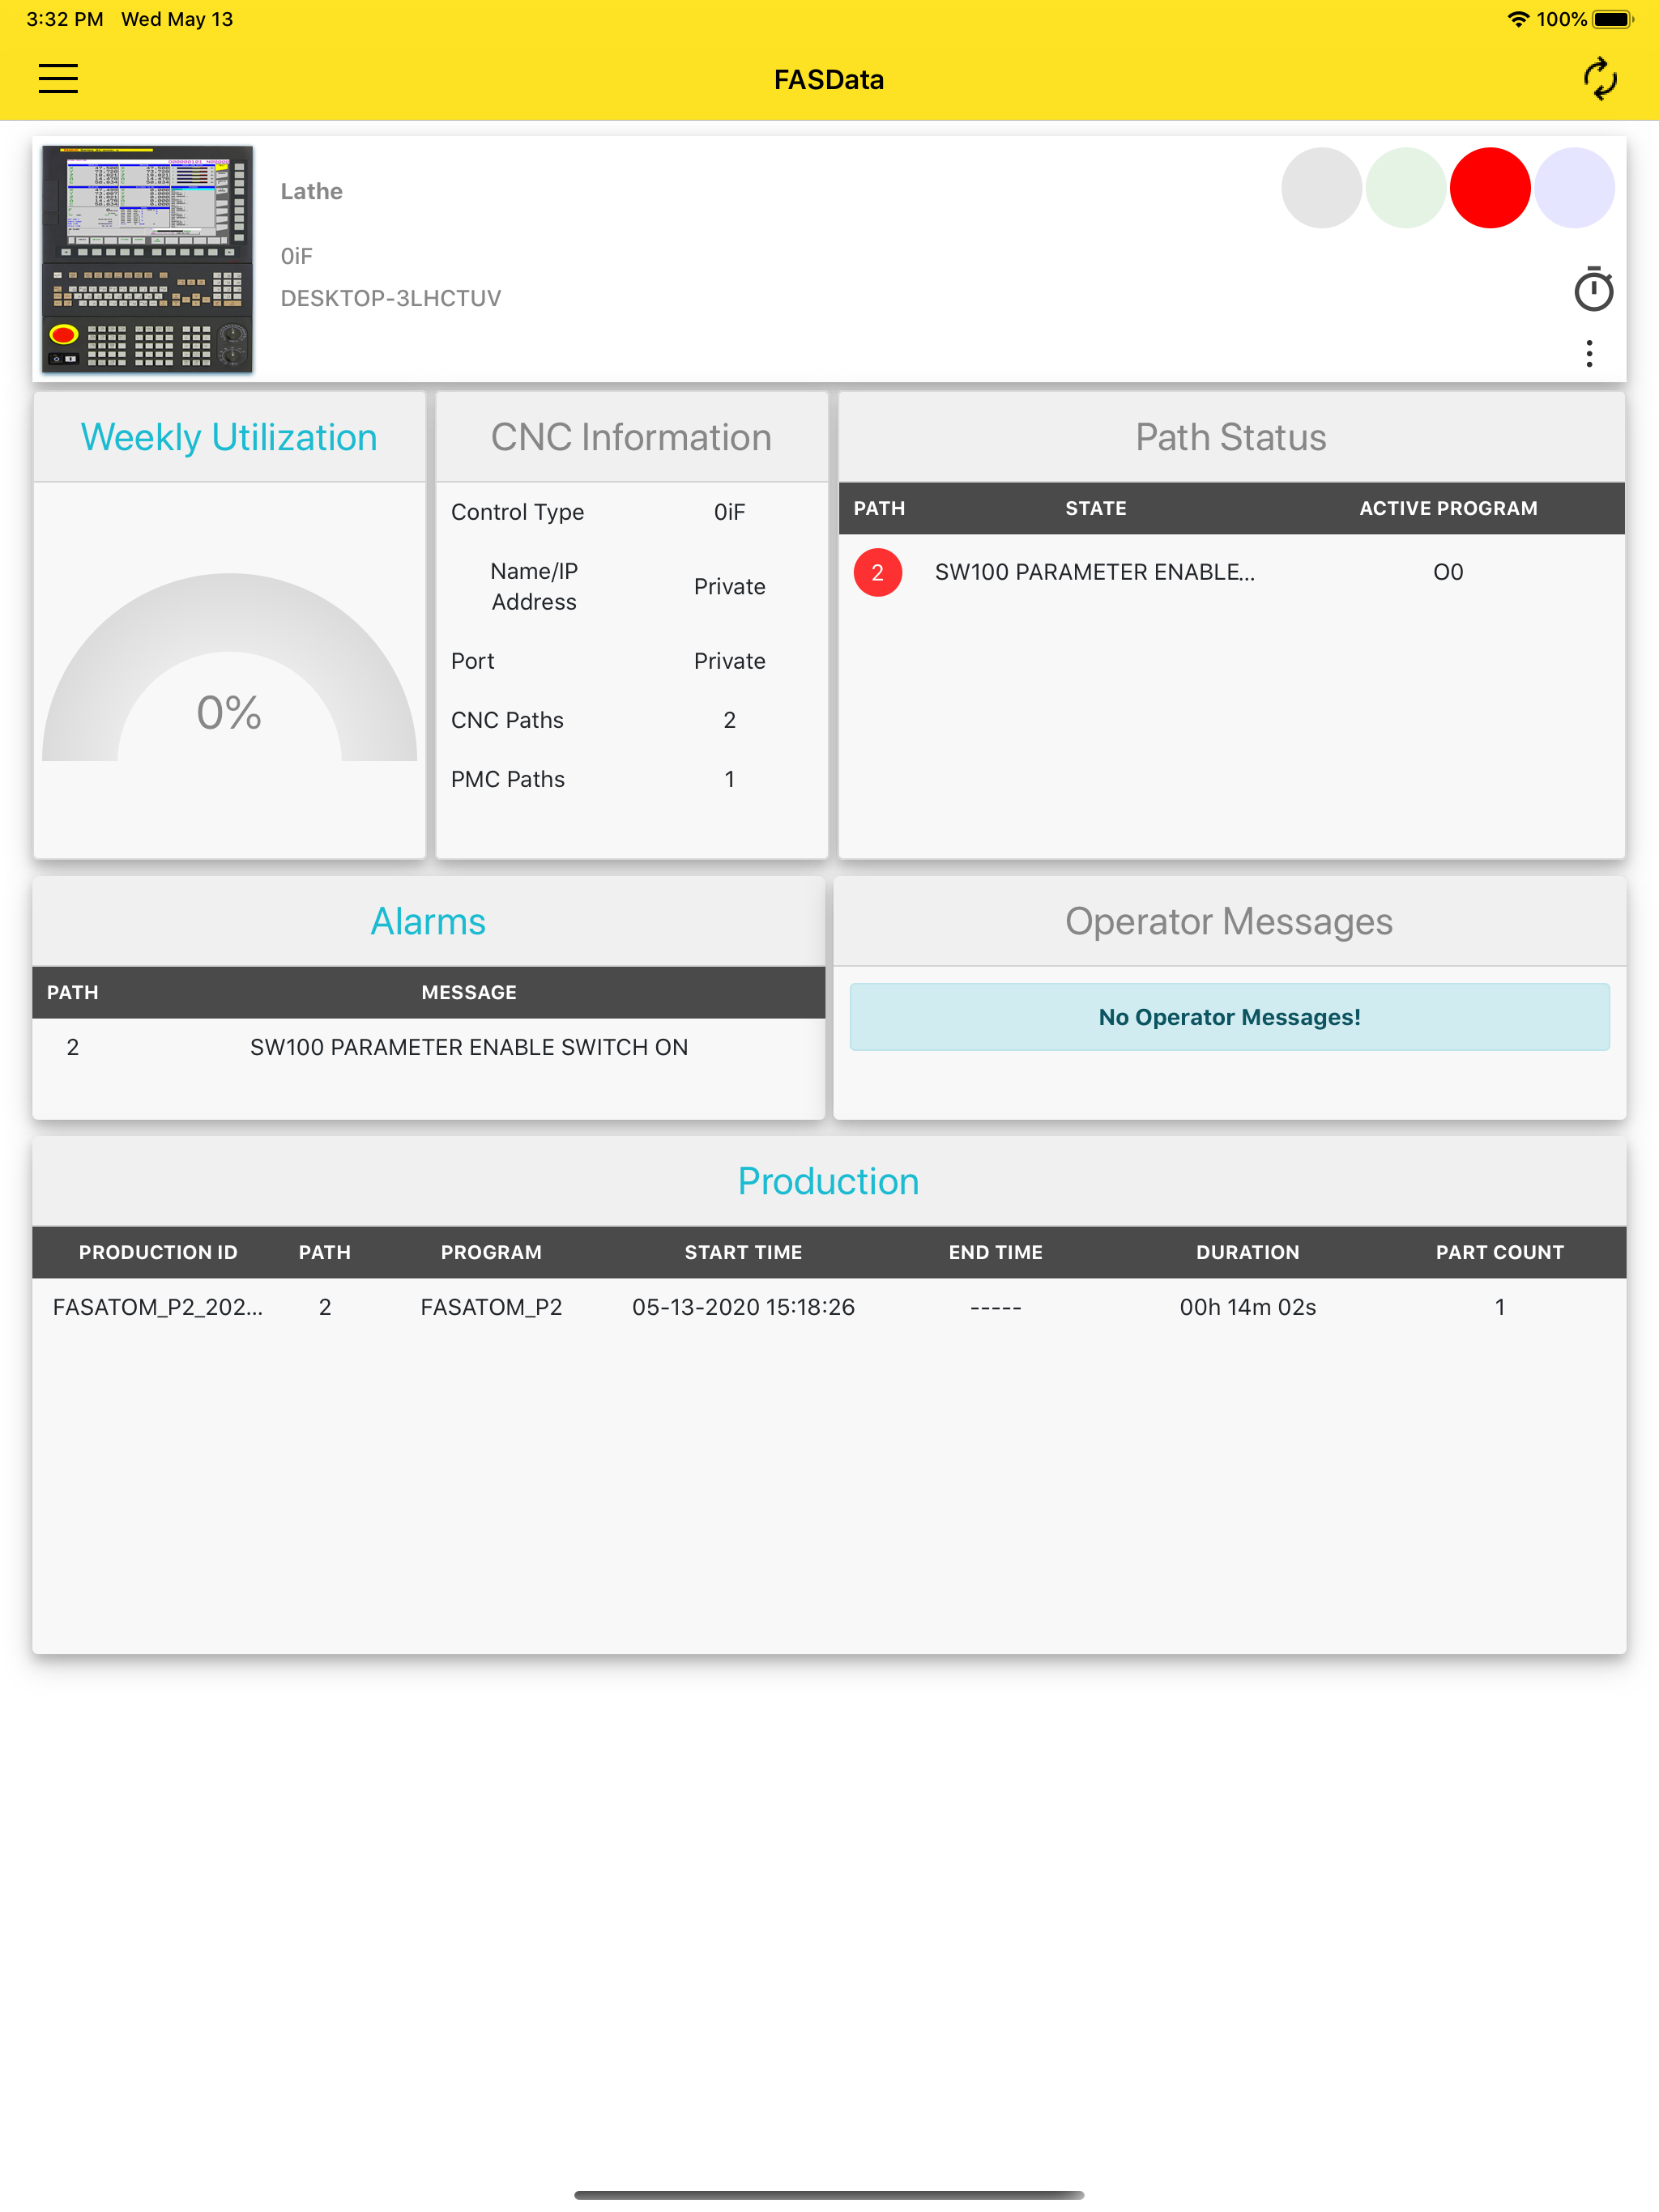Screen dimensions: 1659x2212
Task: Tap the refresh sync icon
Action: 1599,79
